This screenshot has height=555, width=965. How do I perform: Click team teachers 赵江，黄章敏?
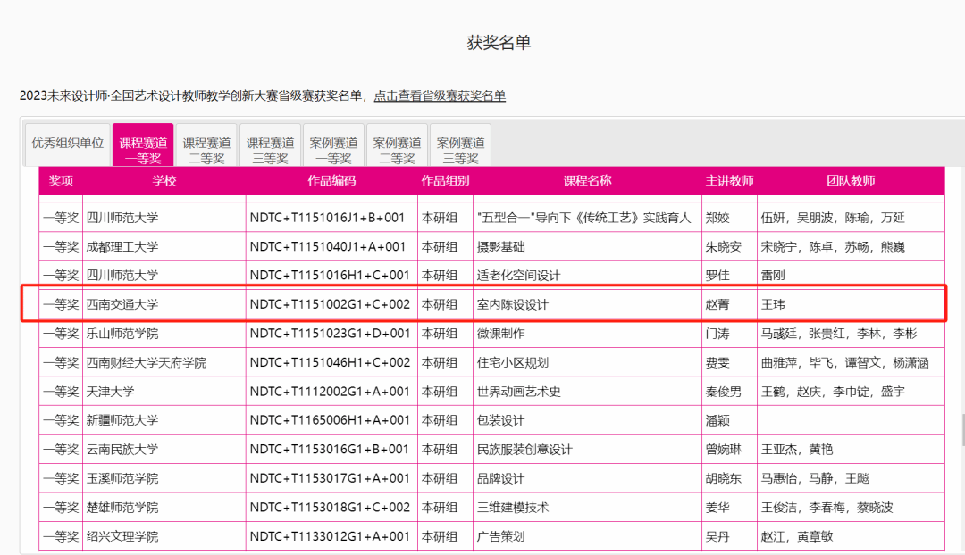click(797, 536)
